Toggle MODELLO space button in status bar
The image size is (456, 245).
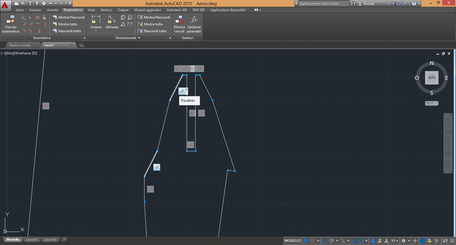point(292,240)
